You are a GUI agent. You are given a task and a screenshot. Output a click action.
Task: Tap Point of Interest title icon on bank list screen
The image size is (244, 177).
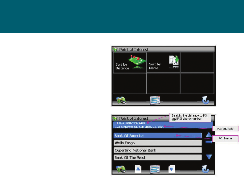[x=115, y=118]
